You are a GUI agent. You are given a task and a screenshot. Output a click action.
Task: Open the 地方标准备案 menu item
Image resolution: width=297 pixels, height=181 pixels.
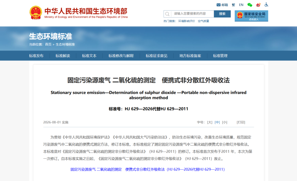(x=190, y=56)
